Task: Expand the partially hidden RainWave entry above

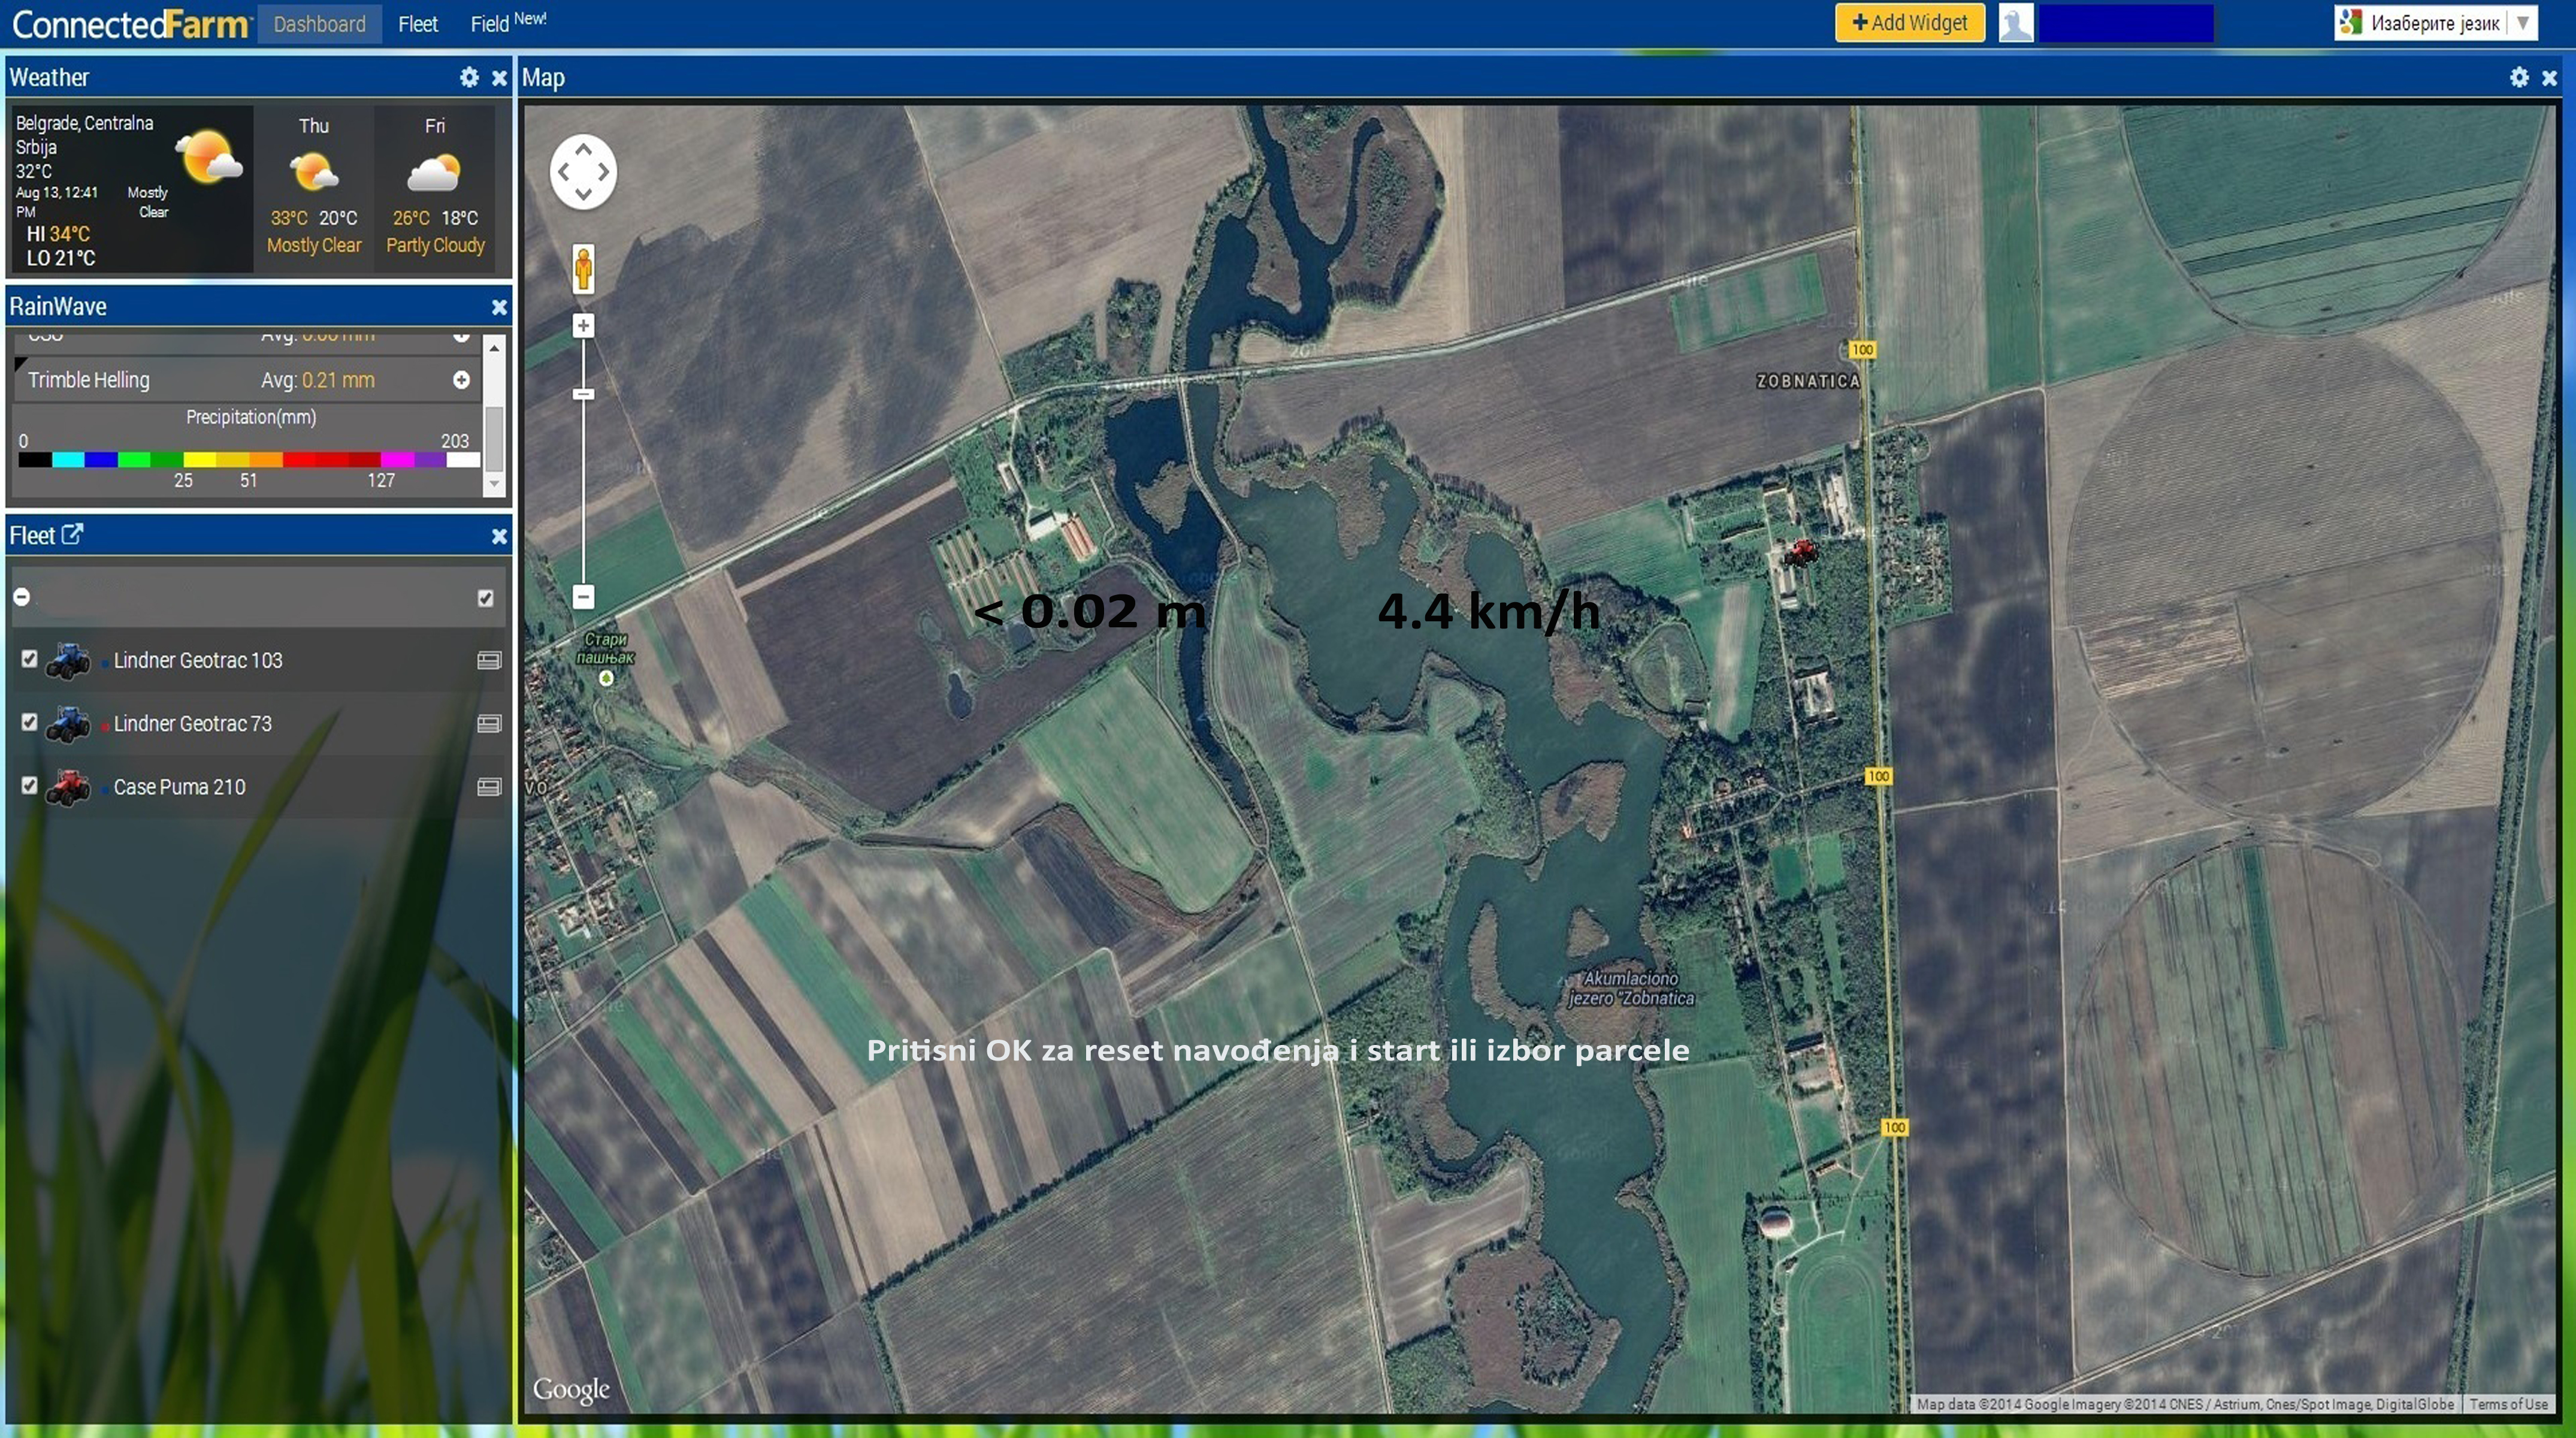Action: click(461, 336)
